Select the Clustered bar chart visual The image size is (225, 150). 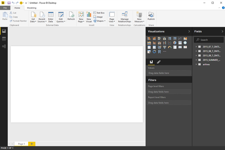(159, 38)
